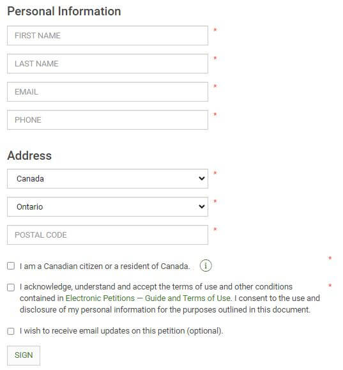
Task: Click the Address section heading
Action: tap(29, 155)
